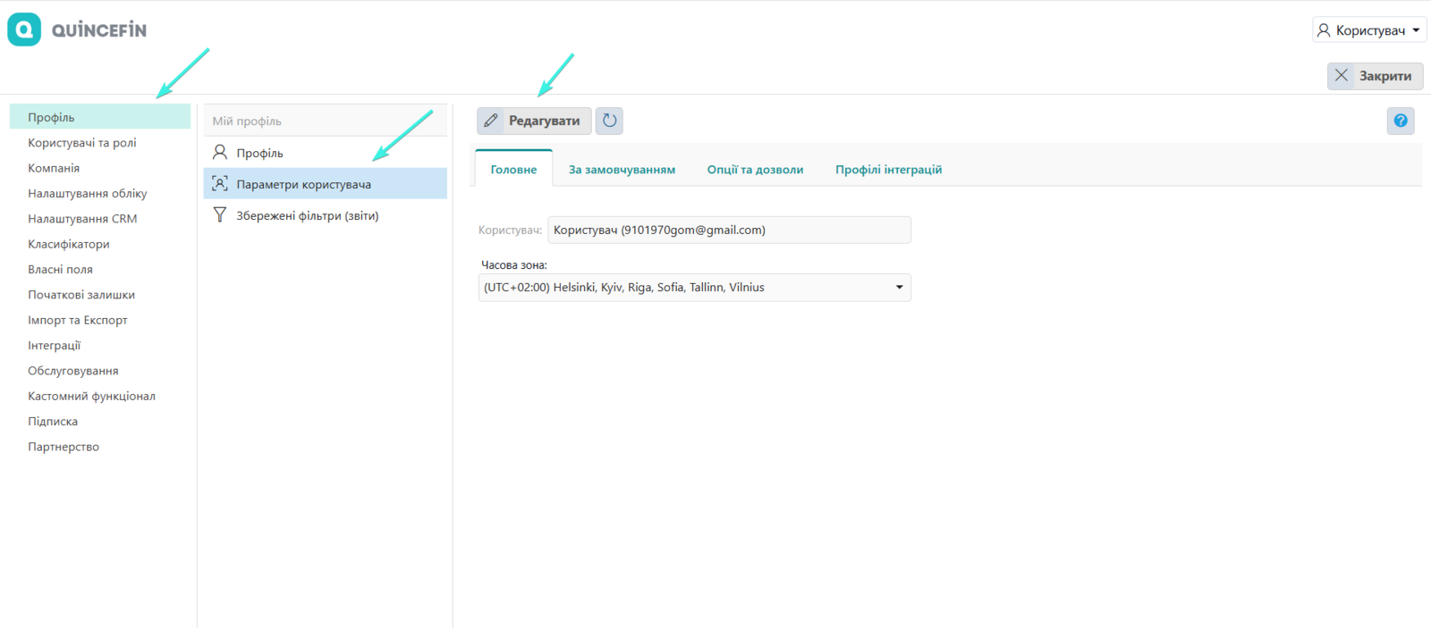The width and height of the screenshot is (1431, 628).
Task: Click the Користувач email input field
Action: click(x=729, y=230)
